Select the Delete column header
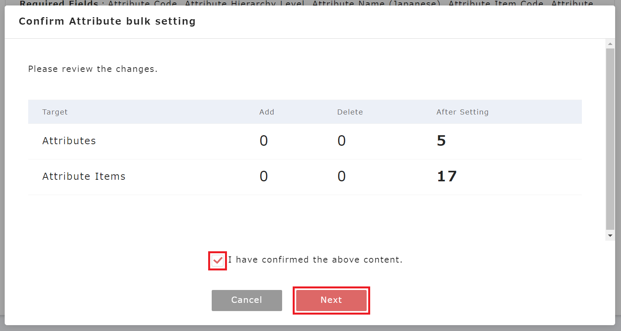Screen dimensions: 621x331 (x=350, y=112)
